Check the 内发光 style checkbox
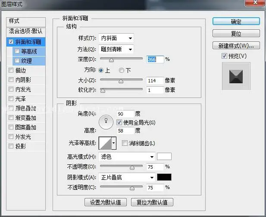 tap(11, 89)
